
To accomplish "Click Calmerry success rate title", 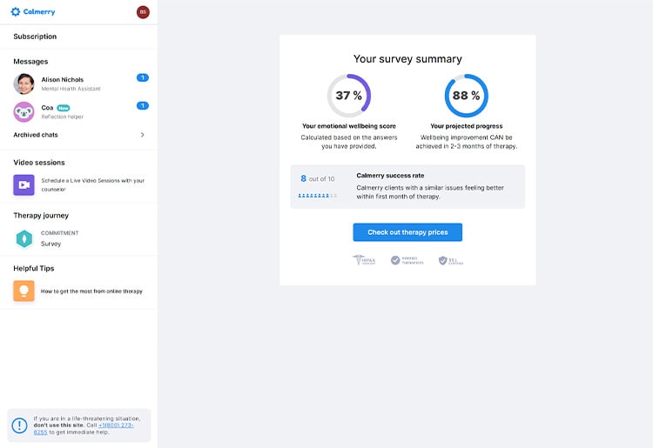I will 390,176.
